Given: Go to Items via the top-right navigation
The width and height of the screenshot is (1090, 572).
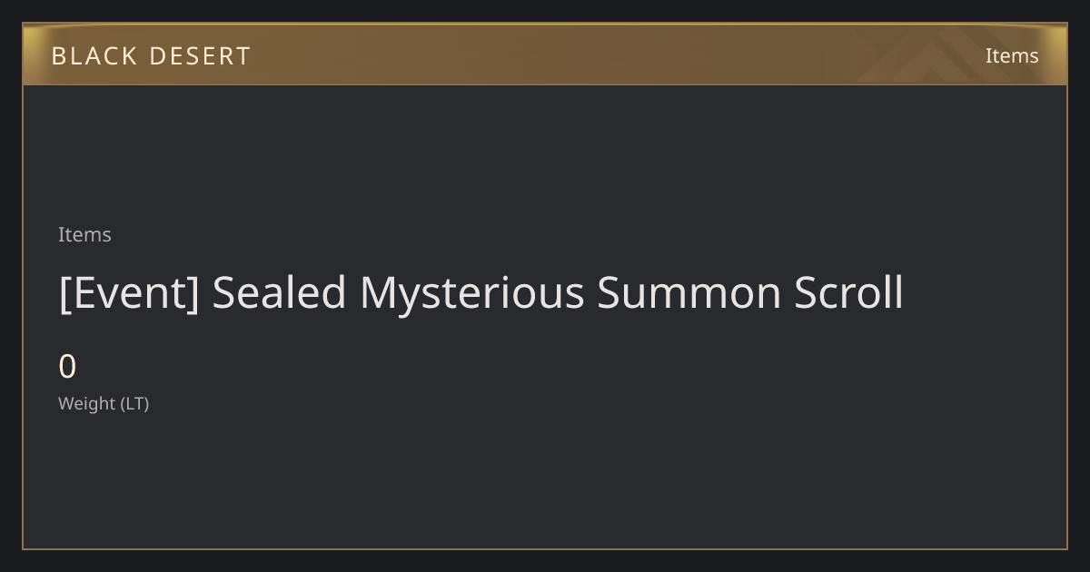Looking at the screenshot, I should coord(1012,55).
